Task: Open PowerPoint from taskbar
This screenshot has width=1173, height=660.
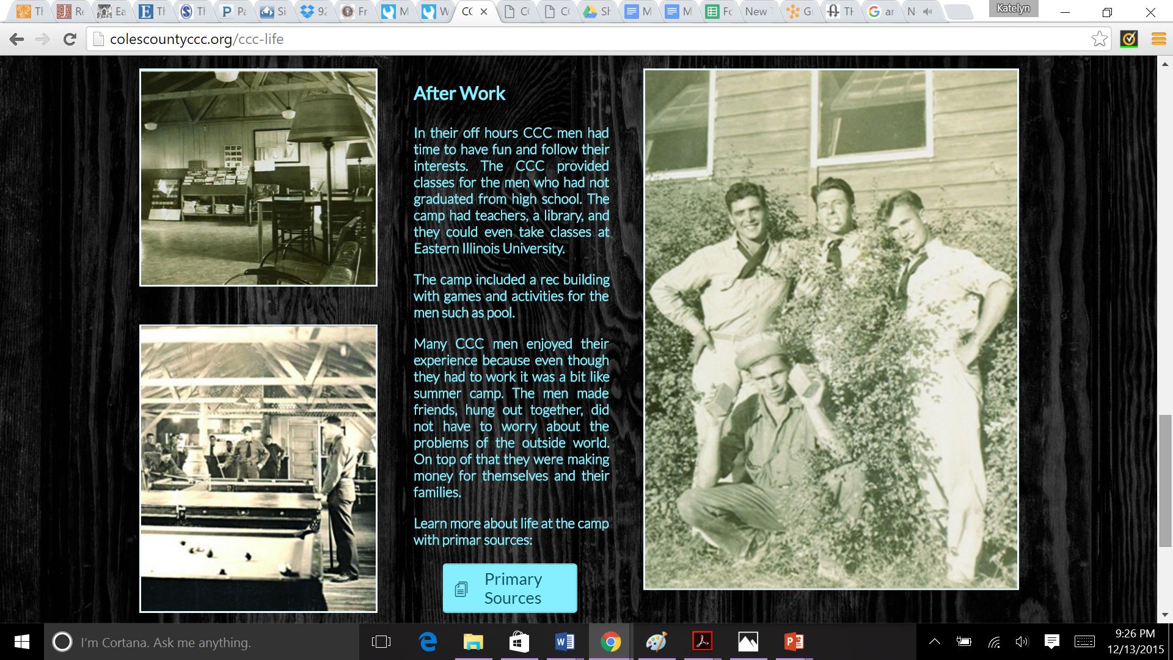Action: point(794,642)
